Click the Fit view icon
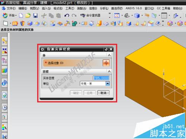The width and height of the screenshot is (186, 139). tap(117, 16)
